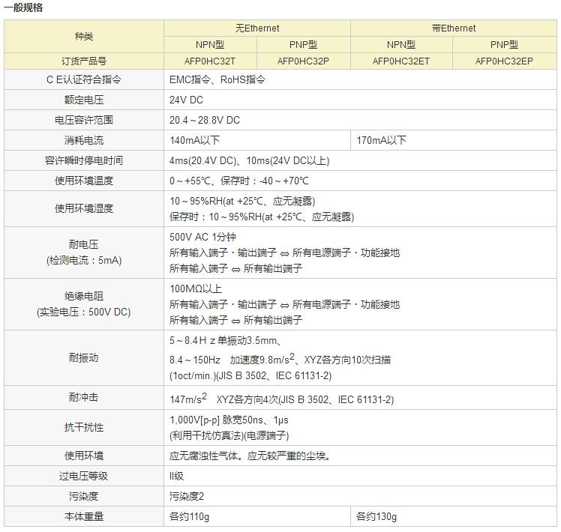
Task: Select the 带Ethernet column header
Action: click(x=453, y=28)
